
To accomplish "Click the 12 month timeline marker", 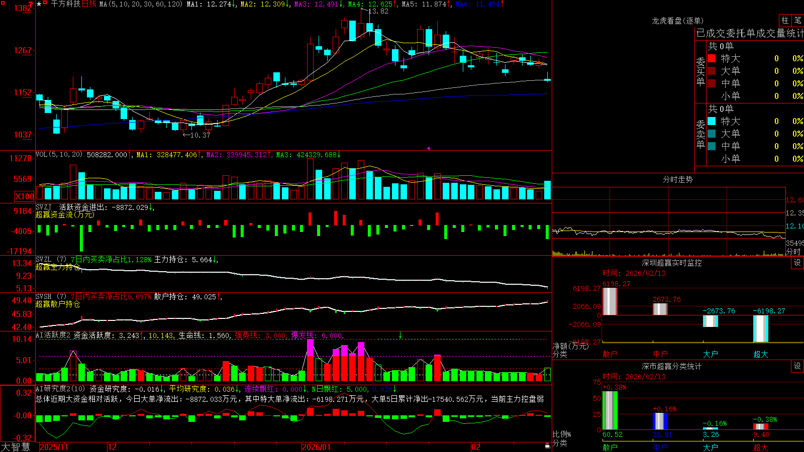I will tap(113, 447).
